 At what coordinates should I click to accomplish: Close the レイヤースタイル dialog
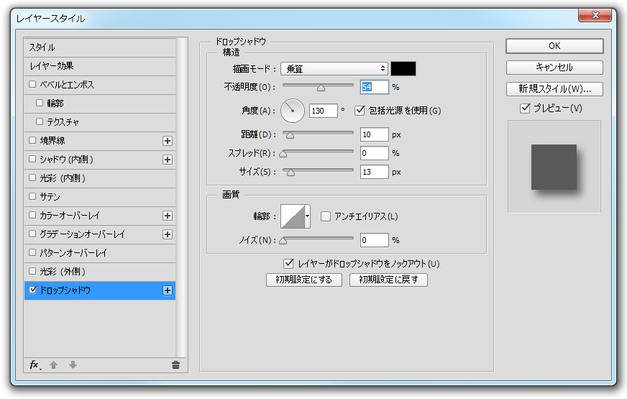tap(595, 15)
